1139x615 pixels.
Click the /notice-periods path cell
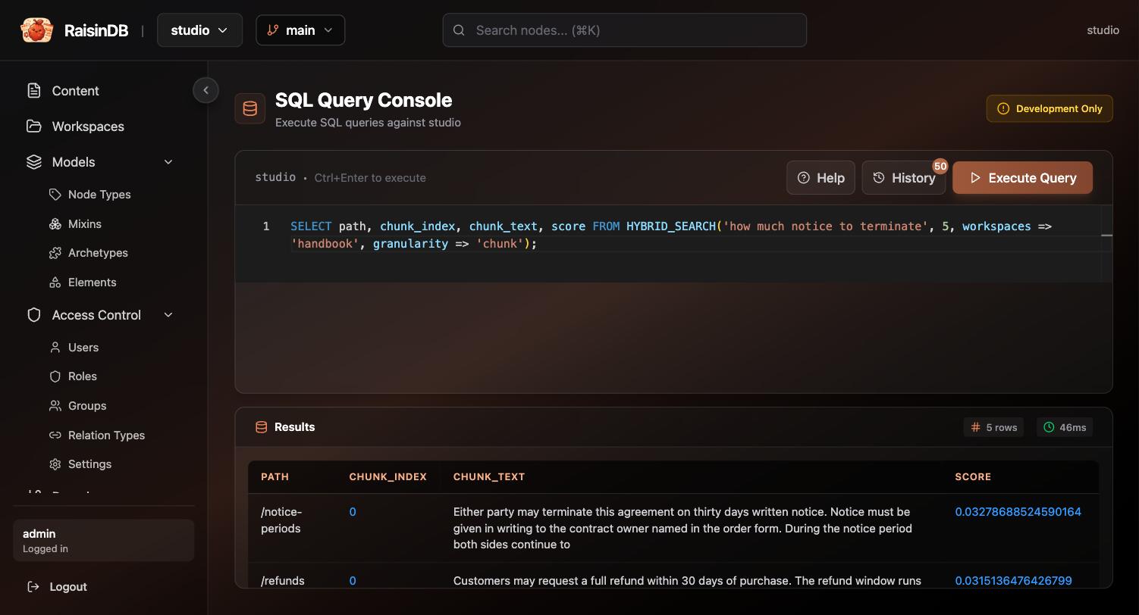[281, 520]
